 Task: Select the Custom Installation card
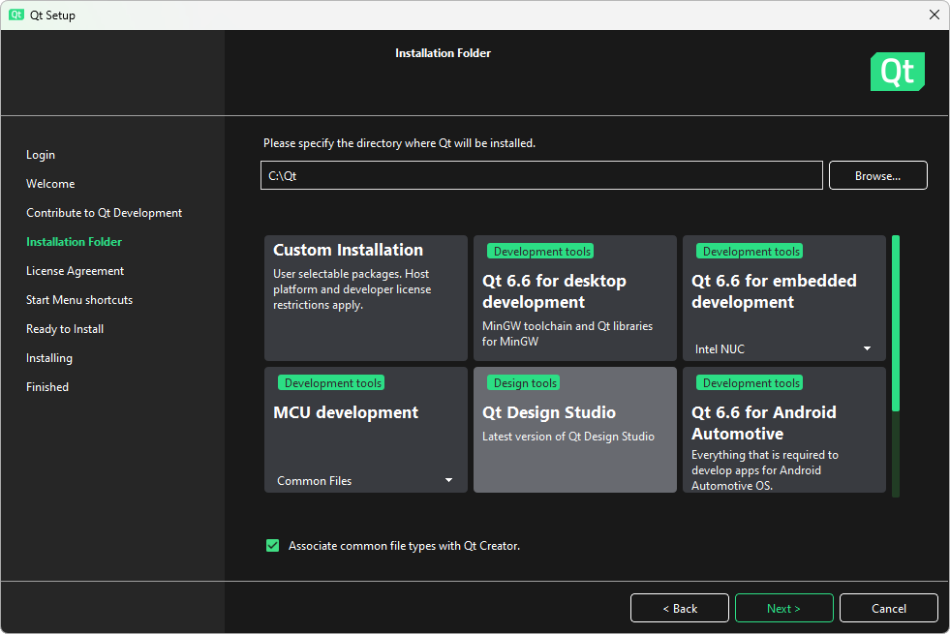[366, 298]
